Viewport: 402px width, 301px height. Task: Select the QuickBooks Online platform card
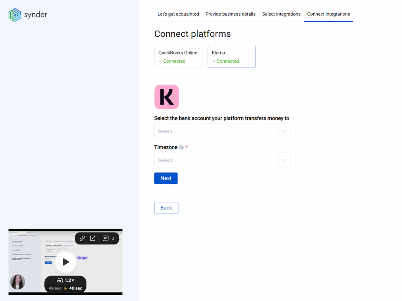pyautogui.click(x=178, y=57)
